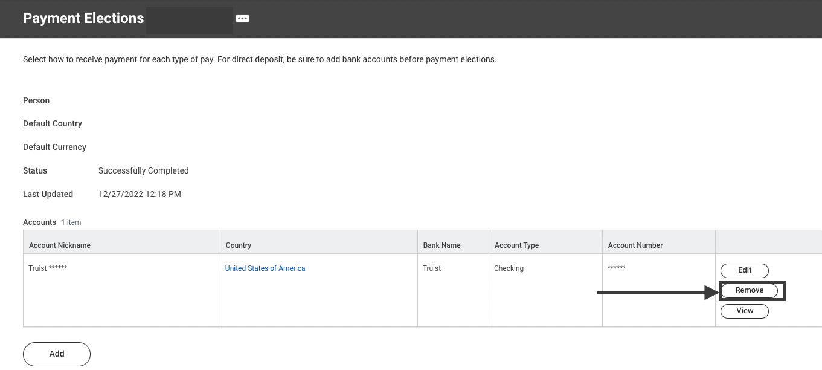Select the Account Type column header
The width and height of the screenshot is (822, 370).
pyautogui.click(x=516, y=245)
